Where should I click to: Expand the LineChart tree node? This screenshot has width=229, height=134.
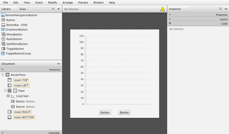(x=8, y=96)
